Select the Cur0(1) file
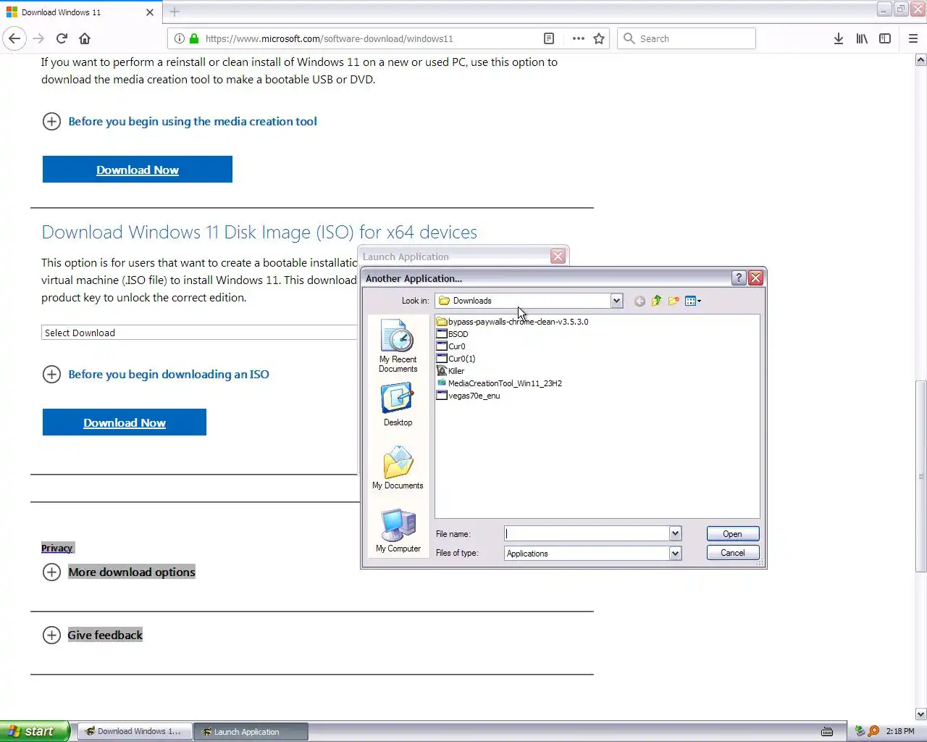 456,359
